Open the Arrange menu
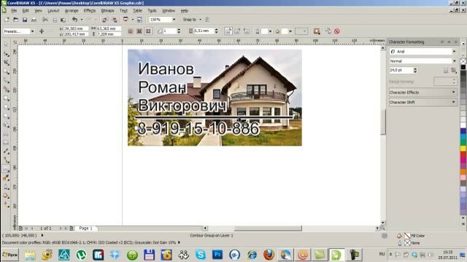Screen dimensions: 467x262 tap(72, 10)
